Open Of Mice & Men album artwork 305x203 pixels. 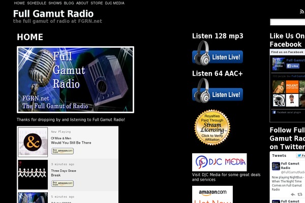[x=33, y=142]
